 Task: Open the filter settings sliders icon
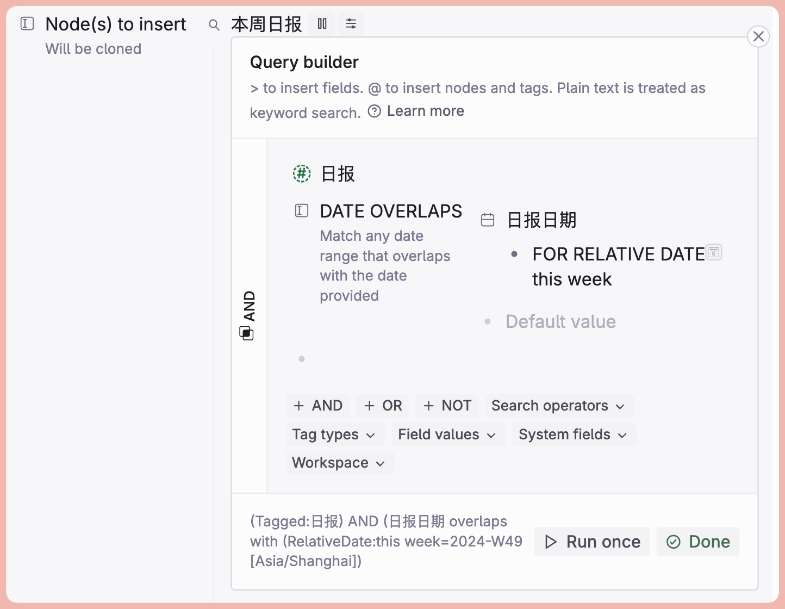pos(351,23)
